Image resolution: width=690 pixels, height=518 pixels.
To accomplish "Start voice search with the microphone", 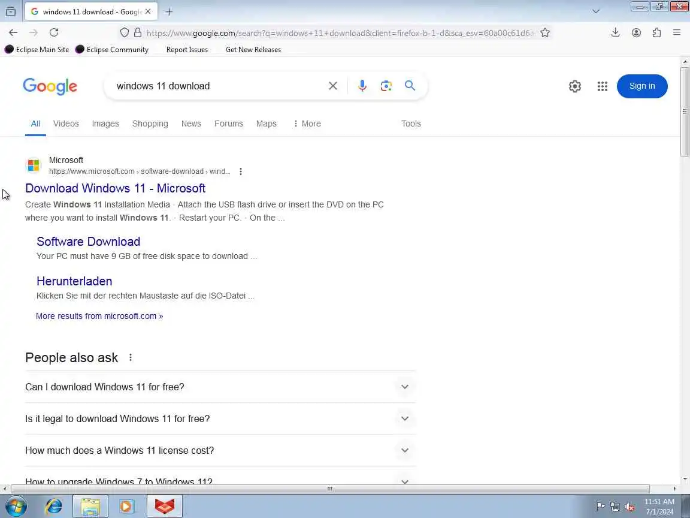I will pyautogui.click(x=362, y=86).
